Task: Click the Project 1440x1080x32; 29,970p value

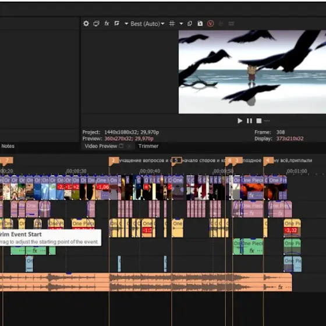Action: point(132,132)
